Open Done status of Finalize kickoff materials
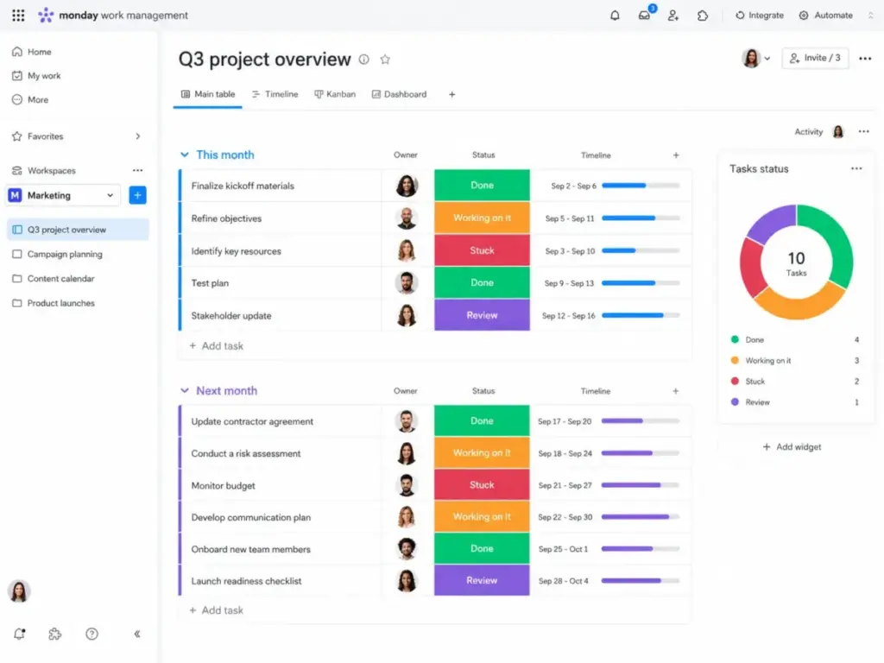884x663 pixels. tap(482, 185)
